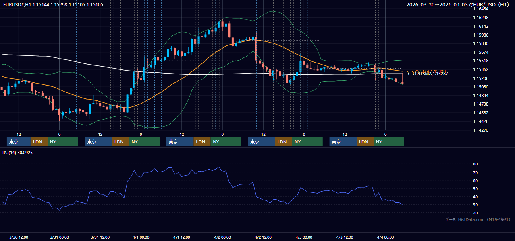Select price axis value 1.15674
This screenshot has width=515, height=241.
click(x=481, y=52)
